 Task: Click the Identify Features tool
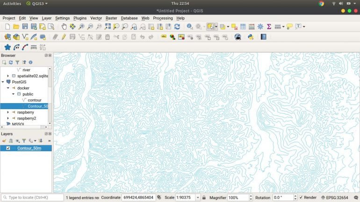pos(190,27)
